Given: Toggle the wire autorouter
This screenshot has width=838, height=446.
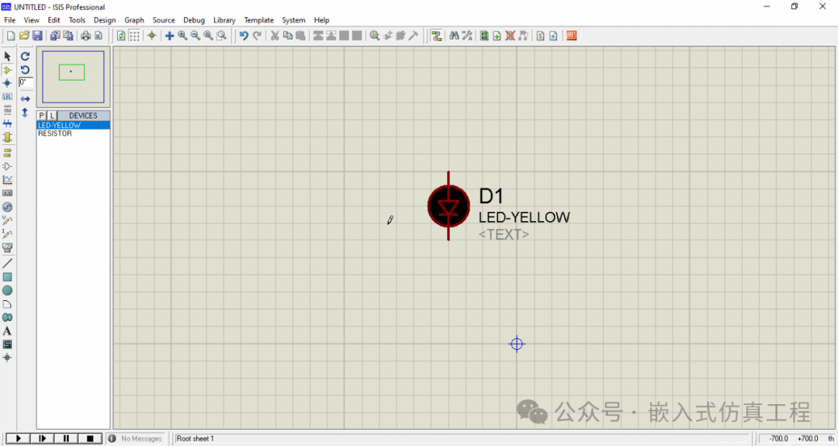Looking at the screenshot, I should tap(437, 36).
